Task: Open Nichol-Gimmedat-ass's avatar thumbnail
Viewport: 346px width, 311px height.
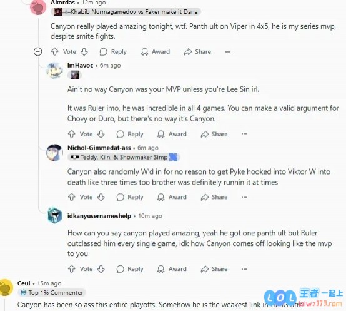Action: (54, 153)
